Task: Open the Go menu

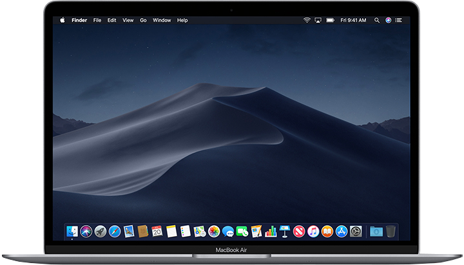Action: click(x=143, y=20)
